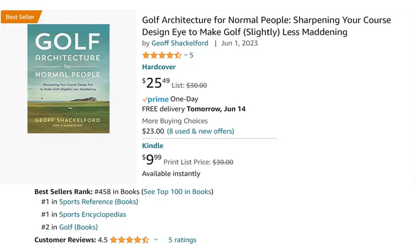Click the $25.49 hardcover price

pyautogui.click(x=156, y=83)
